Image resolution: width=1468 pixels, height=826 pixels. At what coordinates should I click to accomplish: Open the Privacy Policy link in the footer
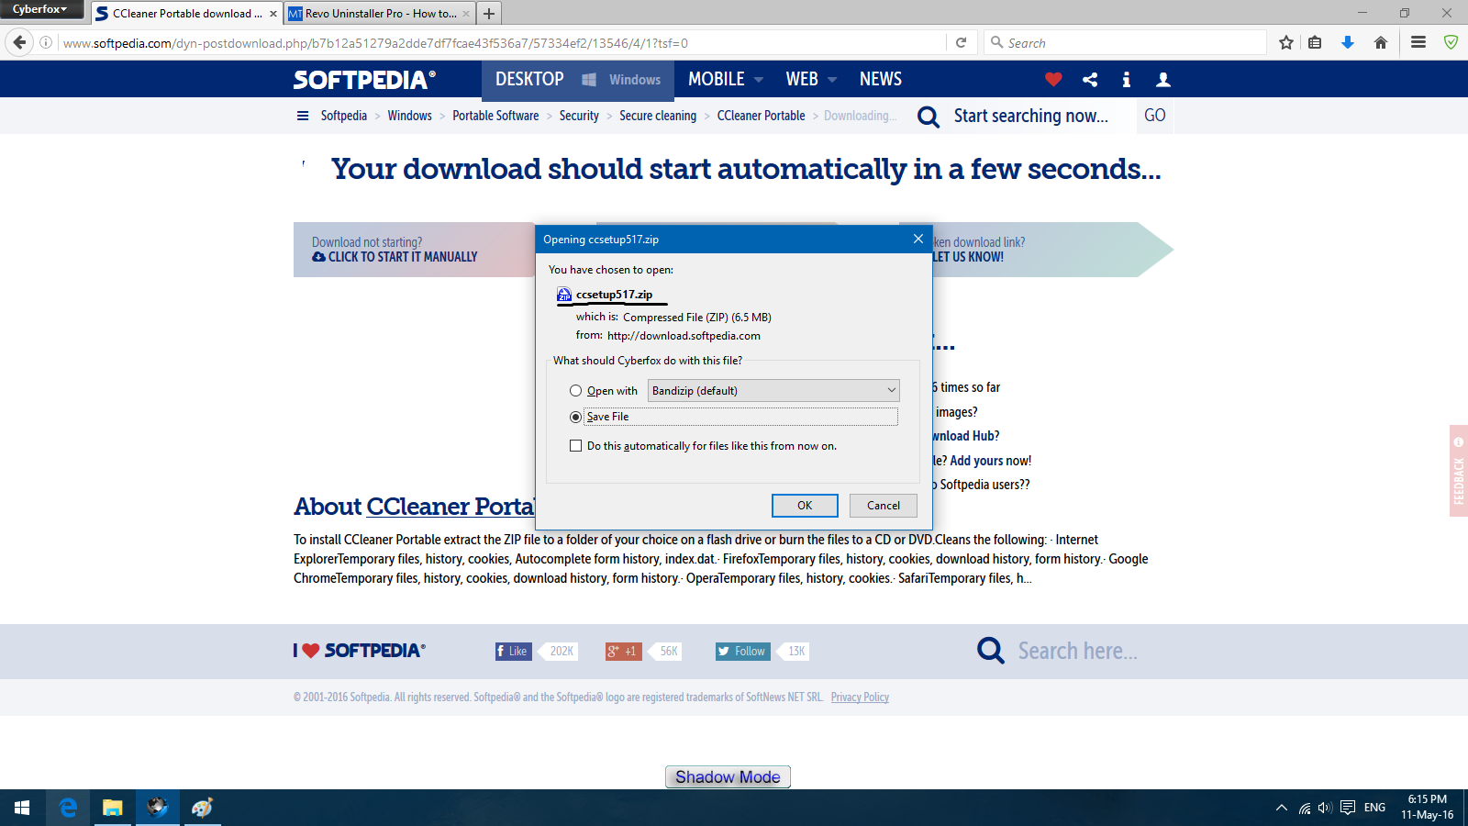[860, 698]
